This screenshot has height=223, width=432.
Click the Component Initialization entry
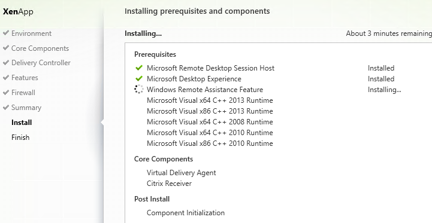[186, 213]
